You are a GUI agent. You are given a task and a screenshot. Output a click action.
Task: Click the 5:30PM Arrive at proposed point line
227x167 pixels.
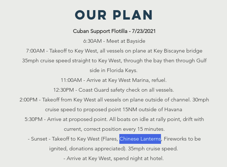pyautogui.click(x=114, y=119)
